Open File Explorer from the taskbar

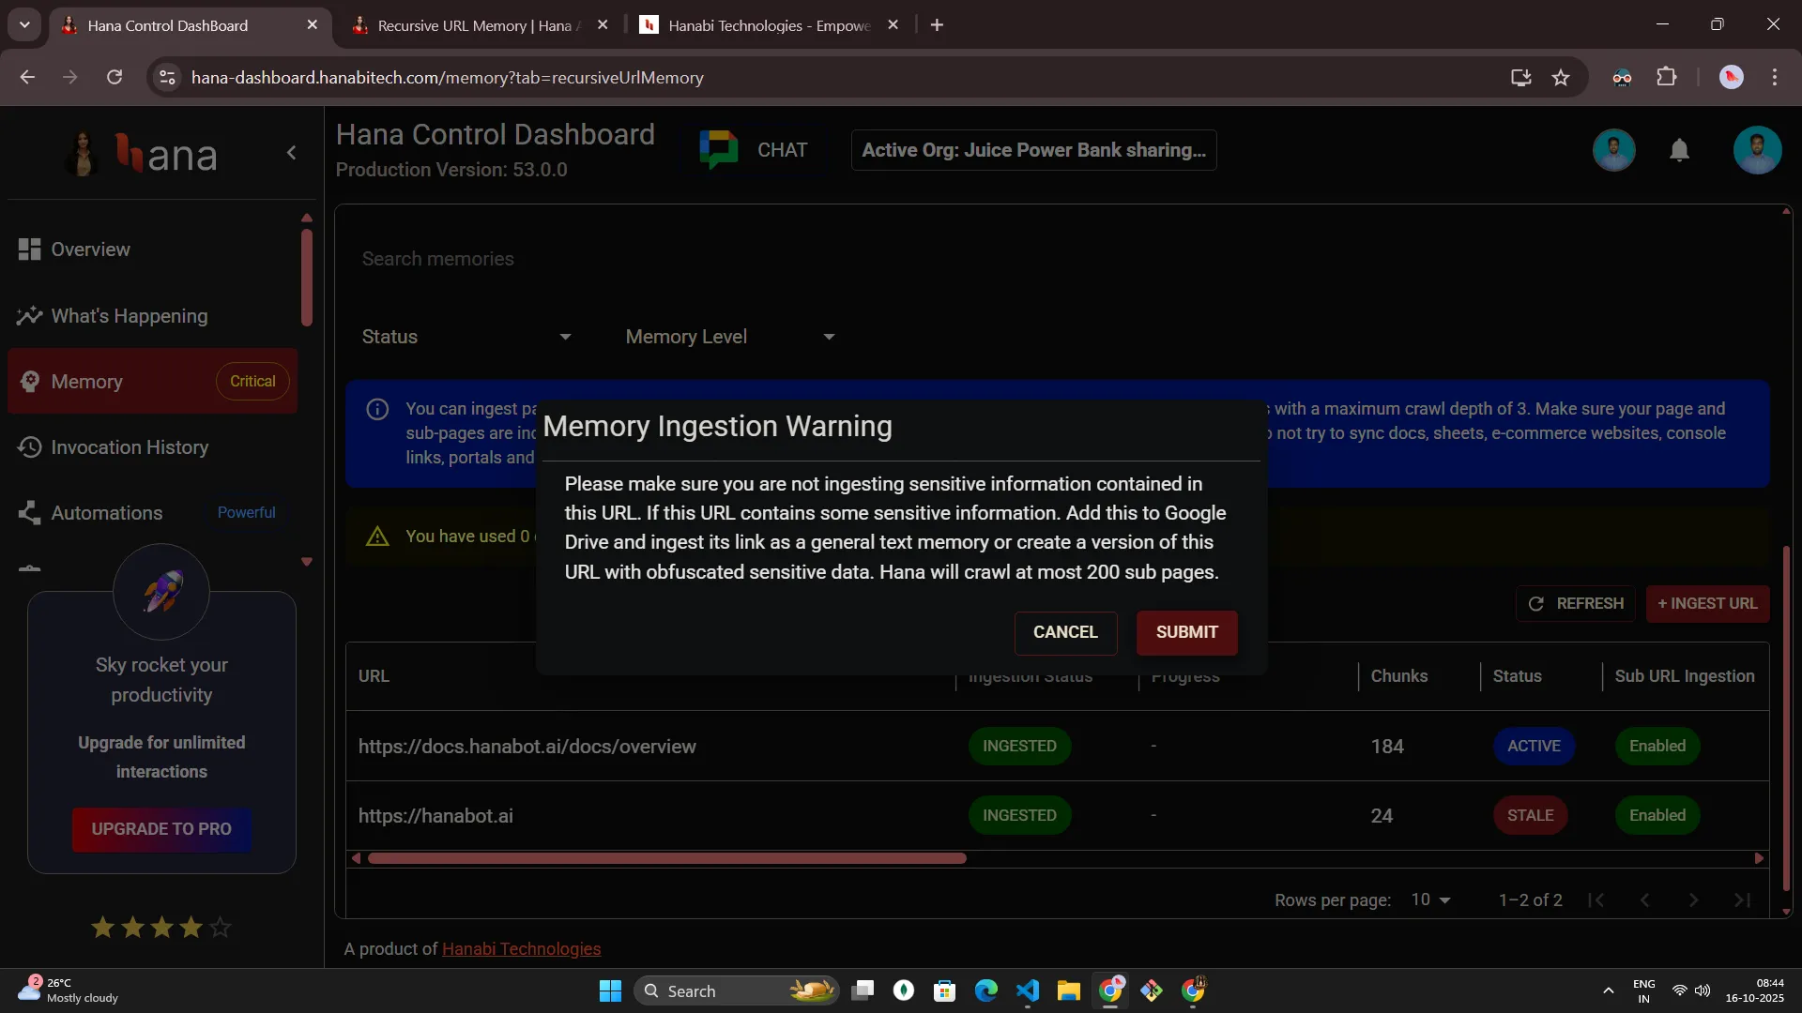(1068, 990)
